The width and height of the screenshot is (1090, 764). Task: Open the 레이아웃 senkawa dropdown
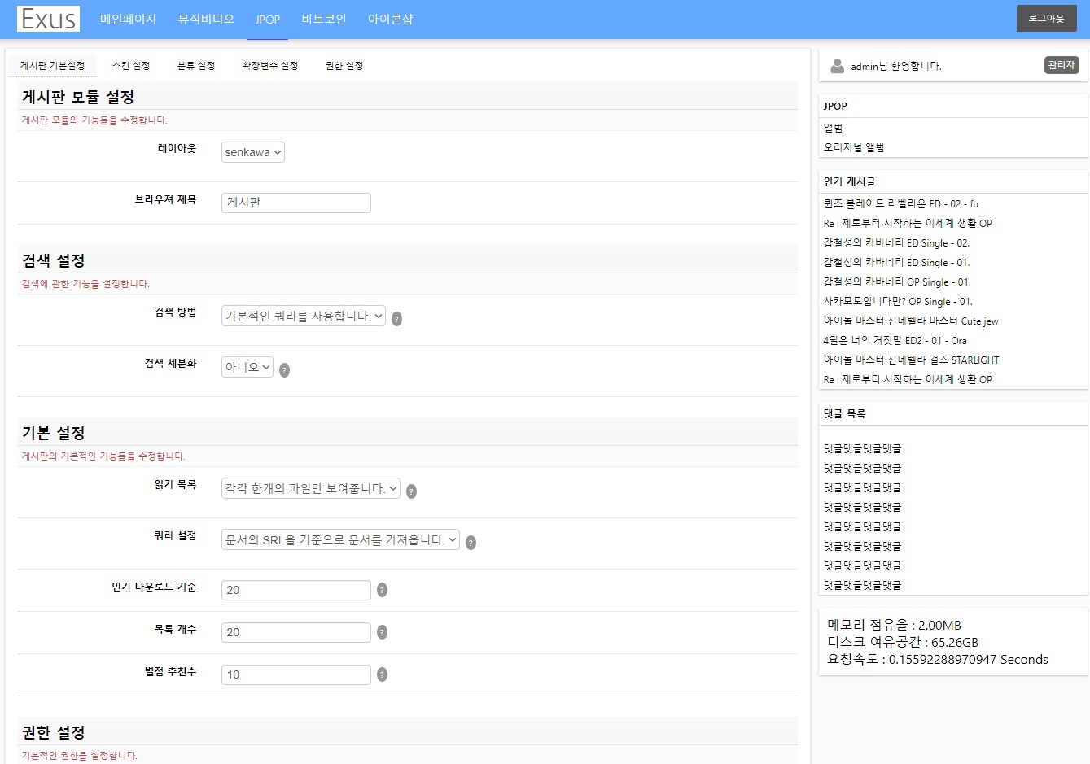click(253, 152)
